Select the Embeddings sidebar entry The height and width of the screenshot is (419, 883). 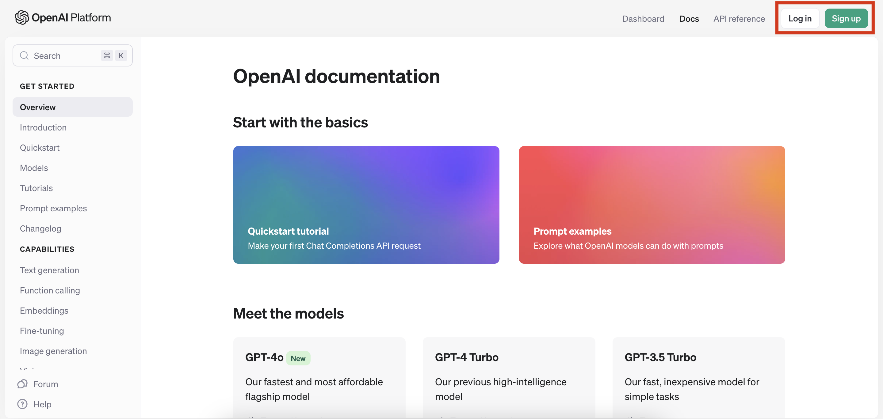[44, 311]
